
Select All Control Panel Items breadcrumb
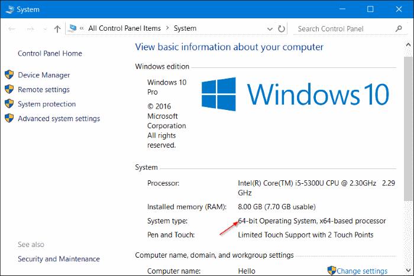coord(124,28)
